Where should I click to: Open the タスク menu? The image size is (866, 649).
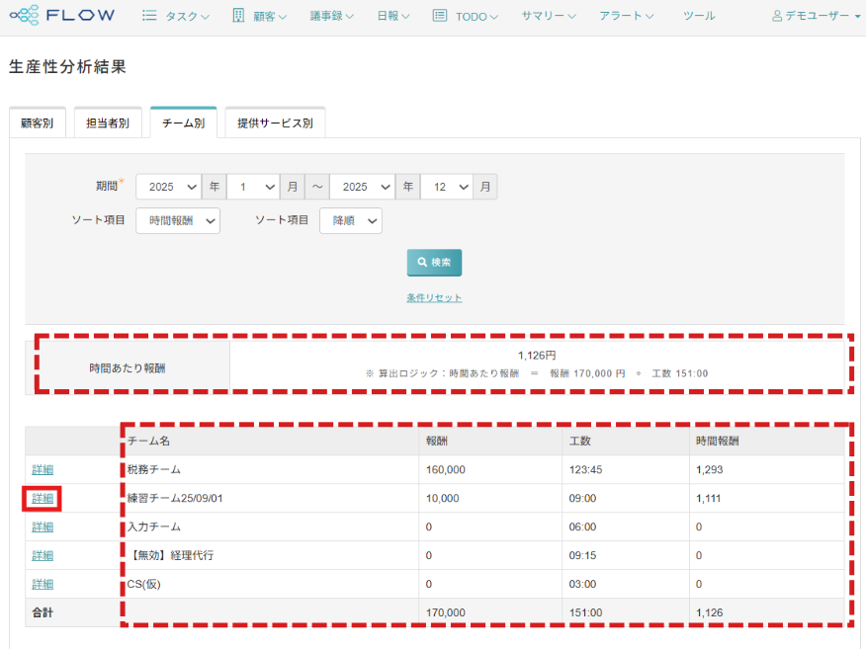pos(176,17)
